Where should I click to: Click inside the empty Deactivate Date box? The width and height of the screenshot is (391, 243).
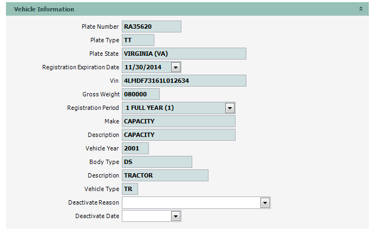click(x=146, y=216)
